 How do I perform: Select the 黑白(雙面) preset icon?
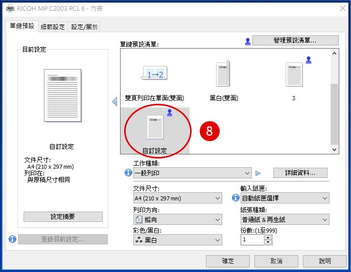tap(223, 74)
